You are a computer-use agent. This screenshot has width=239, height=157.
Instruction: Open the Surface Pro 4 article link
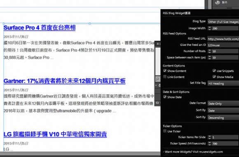[40, 28]
